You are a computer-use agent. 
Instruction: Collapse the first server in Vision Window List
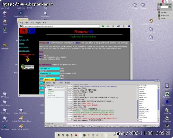[x=46, y=88]
